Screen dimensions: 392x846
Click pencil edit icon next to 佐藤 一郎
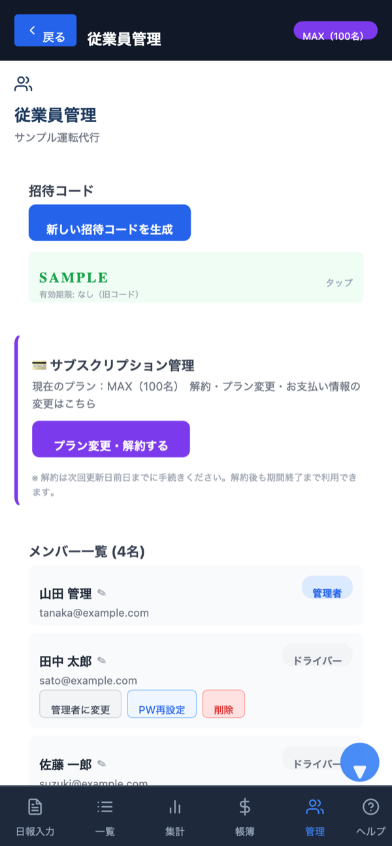101,764
